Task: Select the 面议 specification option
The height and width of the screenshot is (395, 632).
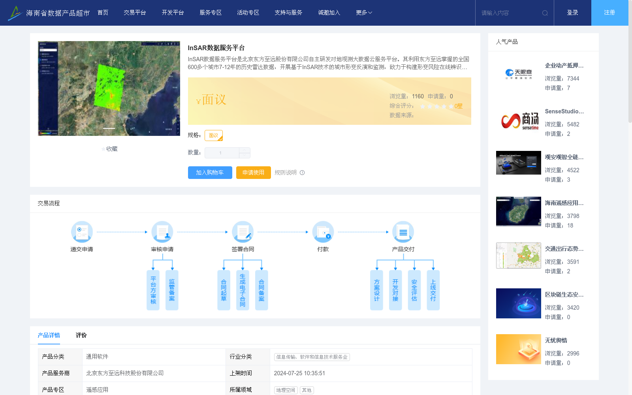Action: [x=214, y=135]
